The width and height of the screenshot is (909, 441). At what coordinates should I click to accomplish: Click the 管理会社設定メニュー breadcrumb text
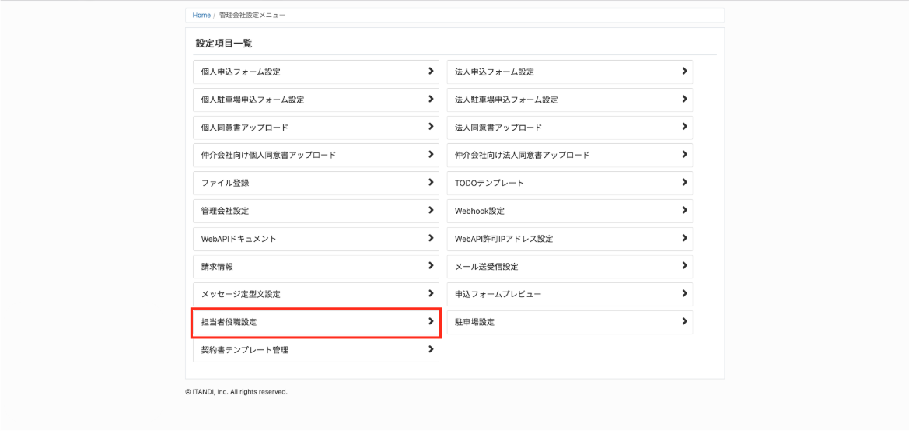[x=252, y=15]
